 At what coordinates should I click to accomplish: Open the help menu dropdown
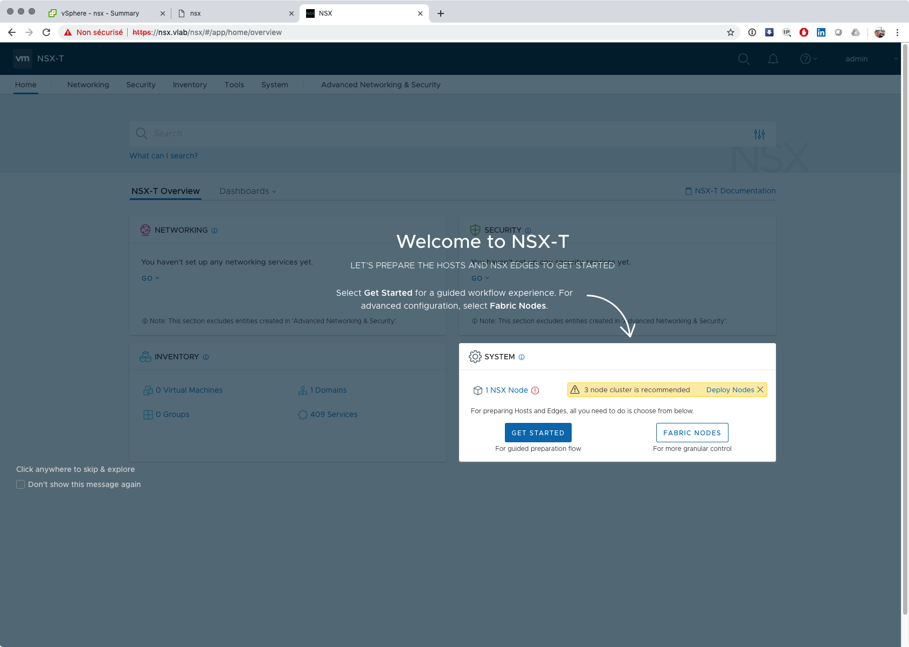808,59
